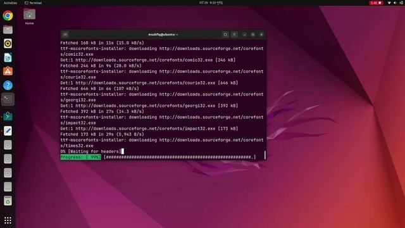This screenshot has height=228, width=405.
Task: Click the network status icon
Action: pyautogui.click(x=389, y=3)
